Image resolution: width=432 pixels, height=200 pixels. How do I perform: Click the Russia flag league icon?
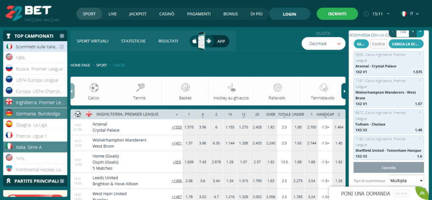point(9,69)
